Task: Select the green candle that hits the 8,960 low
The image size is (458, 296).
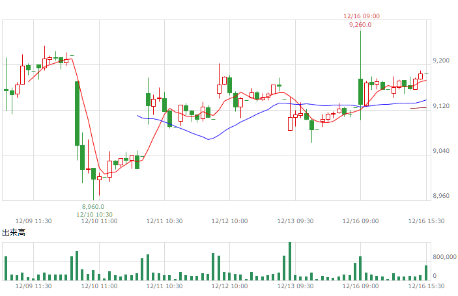Action: 93,174
